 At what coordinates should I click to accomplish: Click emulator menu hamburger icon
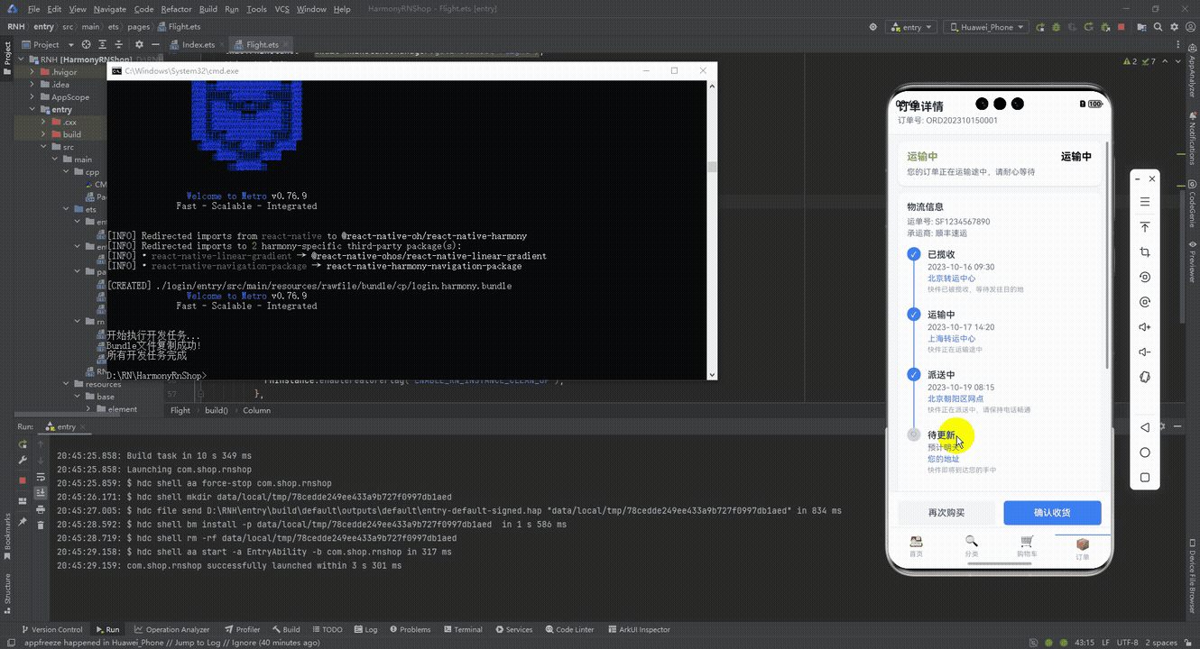1145,202
